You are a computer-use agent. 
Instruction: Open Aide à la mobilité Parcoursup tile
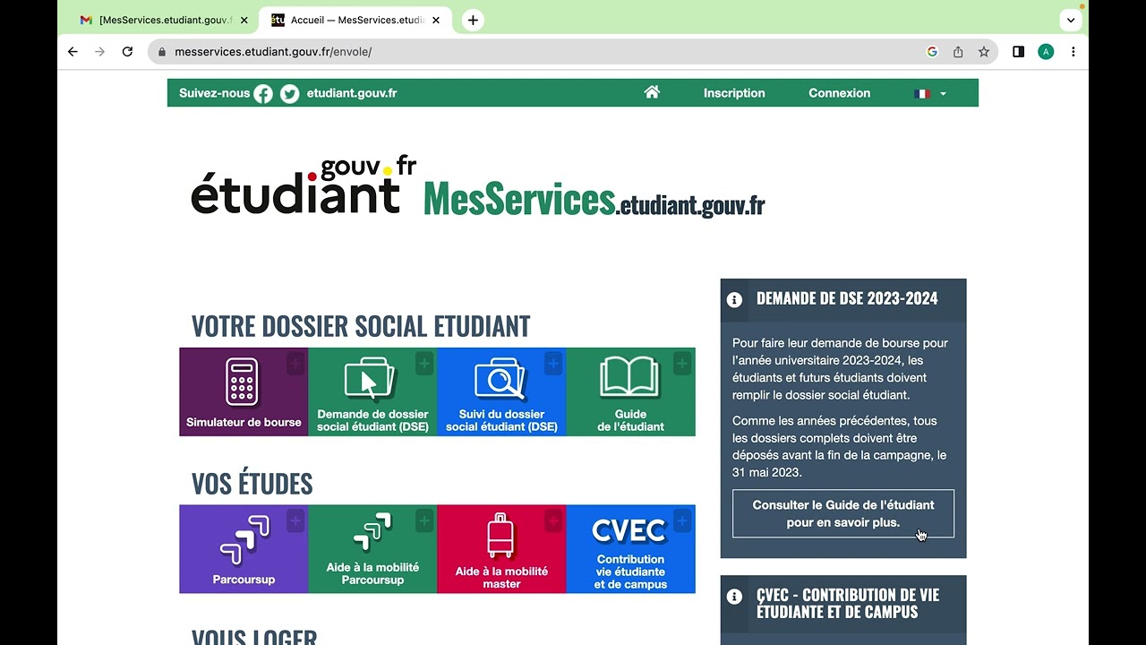[x=372, y=549]
